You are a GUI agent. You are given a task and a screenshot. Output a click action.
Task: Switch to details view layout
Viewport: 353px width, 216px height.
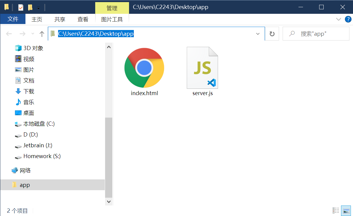[336, 211]
